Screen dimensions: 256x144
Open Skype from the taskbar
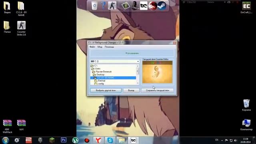click(x=110, y=140)
